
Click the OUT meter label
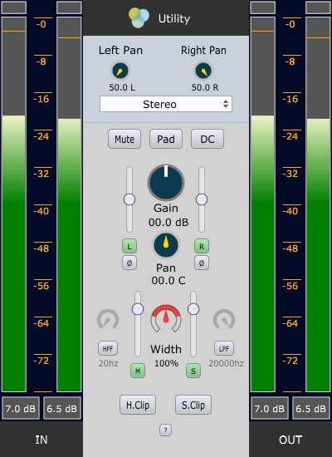coord(290,440)
